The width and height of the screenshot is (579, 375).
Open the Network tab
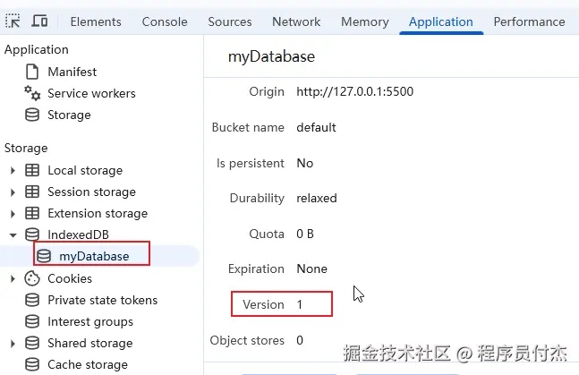click(x=296, y=21)
